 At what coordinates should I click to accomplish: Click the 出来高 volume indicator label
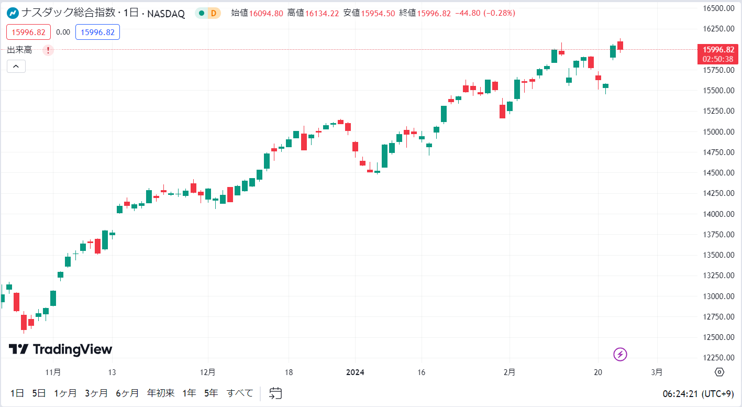(19, 50)
